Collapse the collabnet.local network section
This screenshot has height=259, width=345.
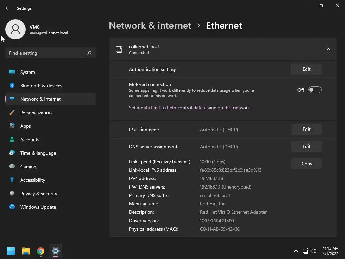(x=328, y=50)
